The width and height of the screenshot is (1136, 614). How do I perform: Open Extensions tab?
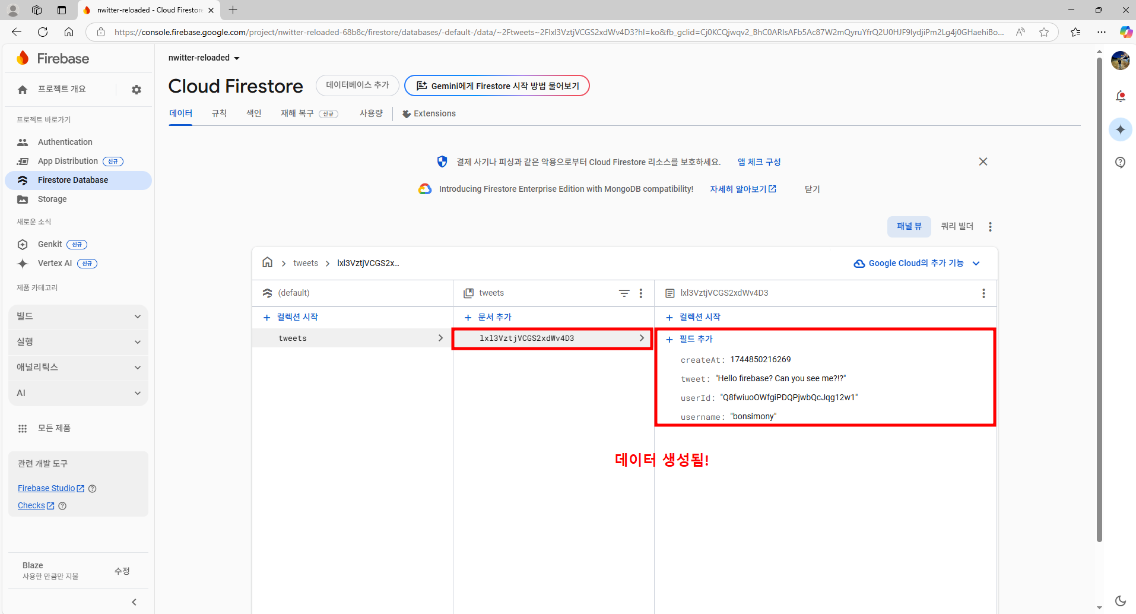(x=429, y=113)
